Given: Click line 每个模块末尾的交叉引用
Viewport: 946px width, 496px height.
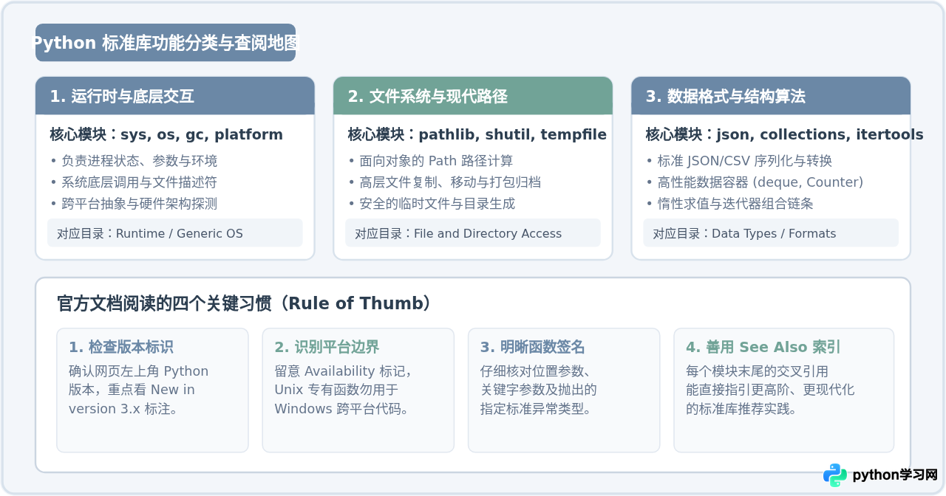Looking at the screenshot, I should tap(758, 371).
